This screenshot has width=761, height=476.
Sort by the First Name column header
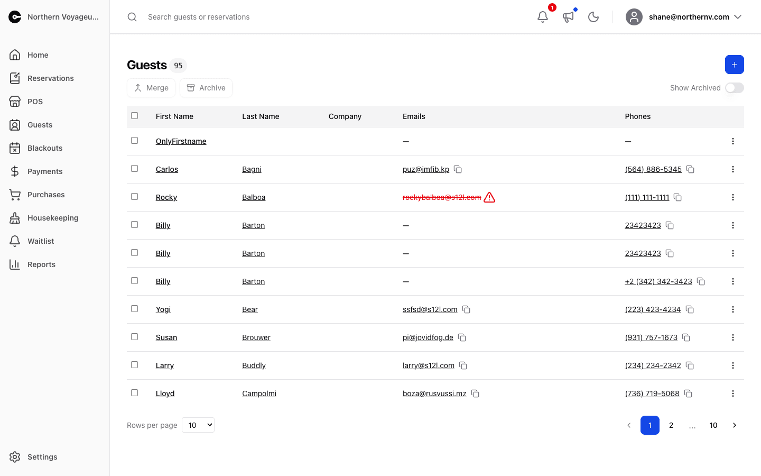(x=174, y=116)
